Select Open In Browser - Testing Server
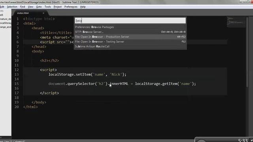 130,41
